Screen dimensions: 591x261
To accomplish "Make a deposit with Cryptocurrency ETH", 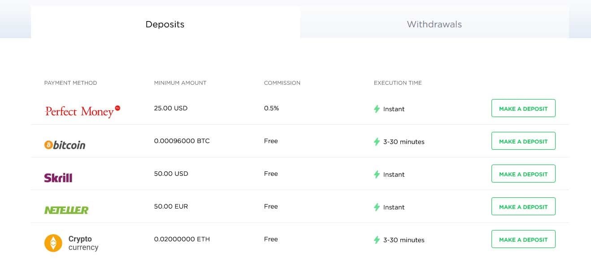I will click(x=523, y=239).
